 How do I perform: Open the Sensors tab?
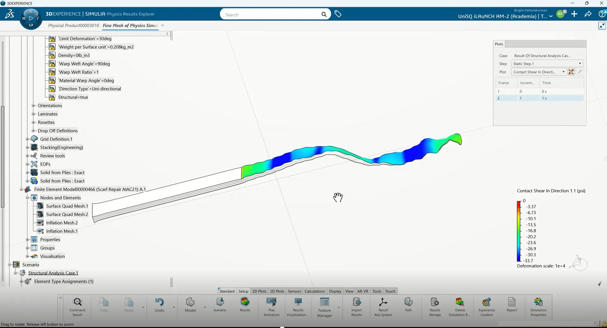(294, 291)
